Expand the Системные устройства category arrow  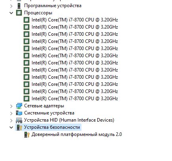(11, 113)
